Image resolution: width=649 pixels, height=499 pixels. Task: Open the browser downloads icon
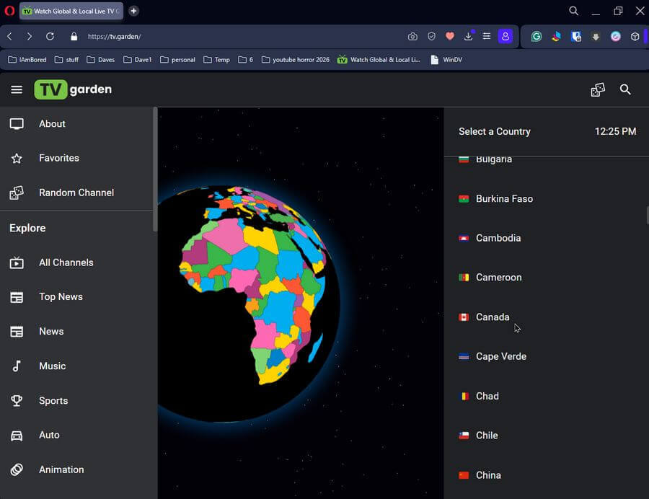pos(469,36)
